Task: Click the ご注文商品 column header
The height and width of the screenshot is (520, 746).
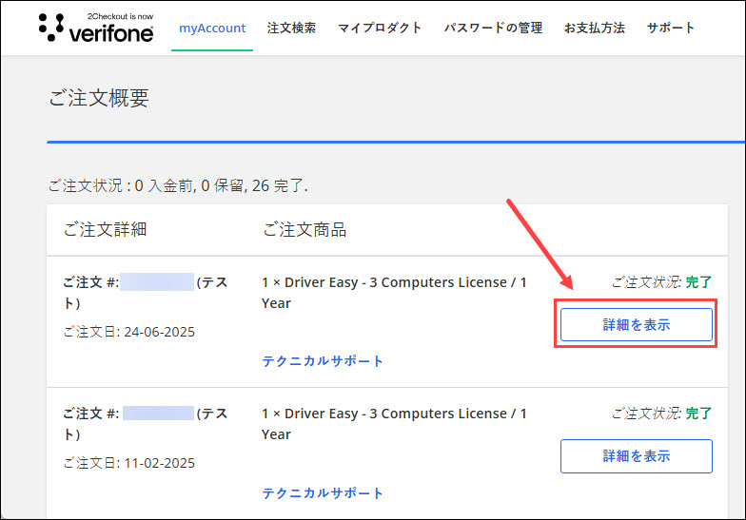Action: point(304,230)
